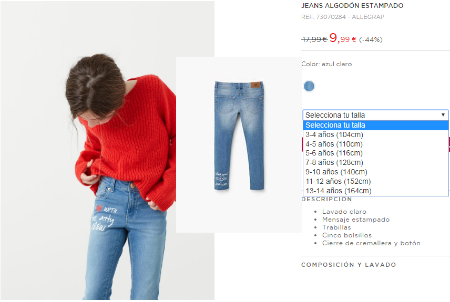Open the Selecciona tu talla dropdown arrow
The image size is (450, 302).
pos(443,115)
